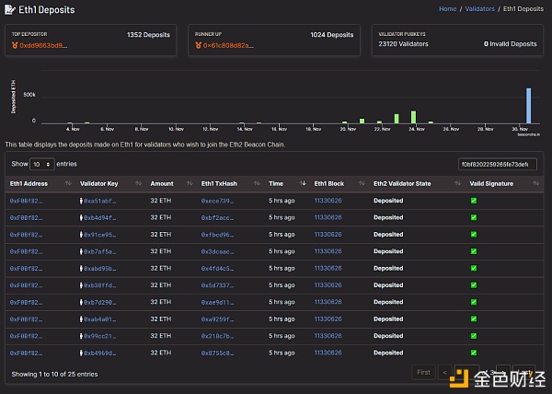Sort by the Eth2 Validator State column arrows
552x394 pixels.
457,183
